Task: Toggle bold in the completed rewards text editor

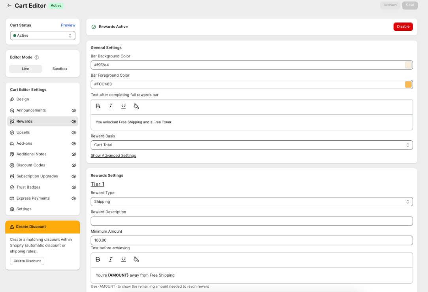Action: click(98, 106)
